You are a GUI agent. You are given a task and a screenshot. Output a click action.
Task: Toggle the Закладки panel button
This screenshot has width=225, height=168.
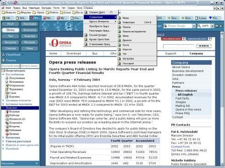point(30,24)
